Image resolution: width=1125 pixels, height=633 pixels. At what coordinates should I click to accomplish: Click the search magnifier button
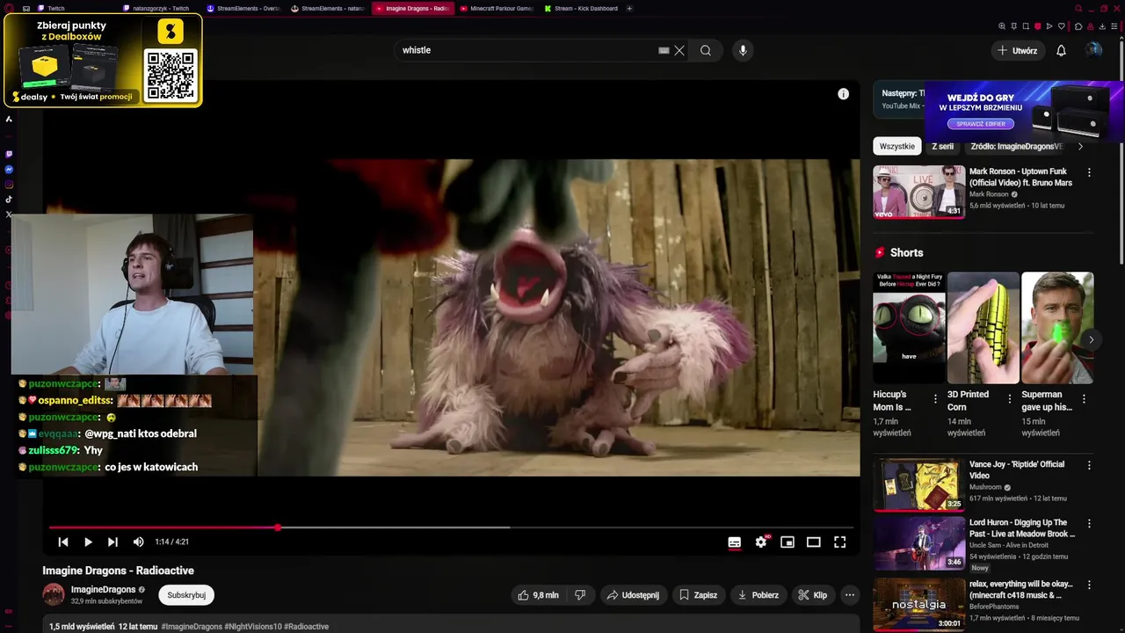point(706,50)
